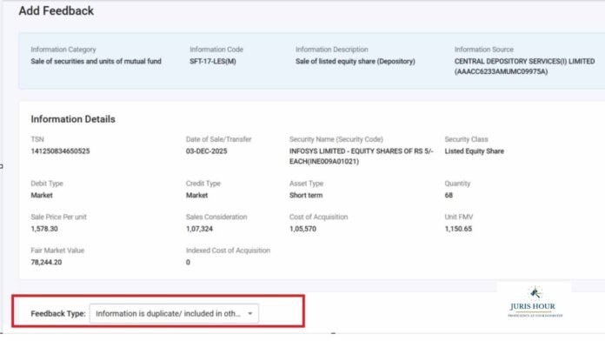Click fair market value 78,244.20
605x341 pixels.
tap(46, 262)
